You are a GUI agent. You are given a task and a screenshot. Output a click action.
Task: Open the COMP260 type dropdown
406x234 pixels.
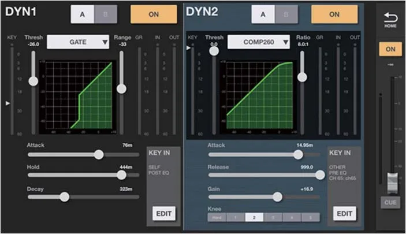(258, 42)
